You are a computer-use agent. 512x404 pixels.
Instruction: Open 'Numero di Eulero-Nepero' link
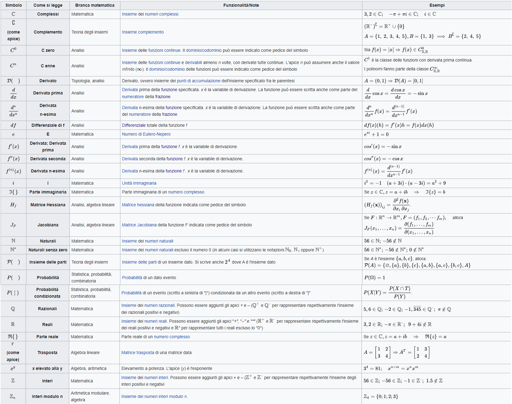(x=146, y=134)
